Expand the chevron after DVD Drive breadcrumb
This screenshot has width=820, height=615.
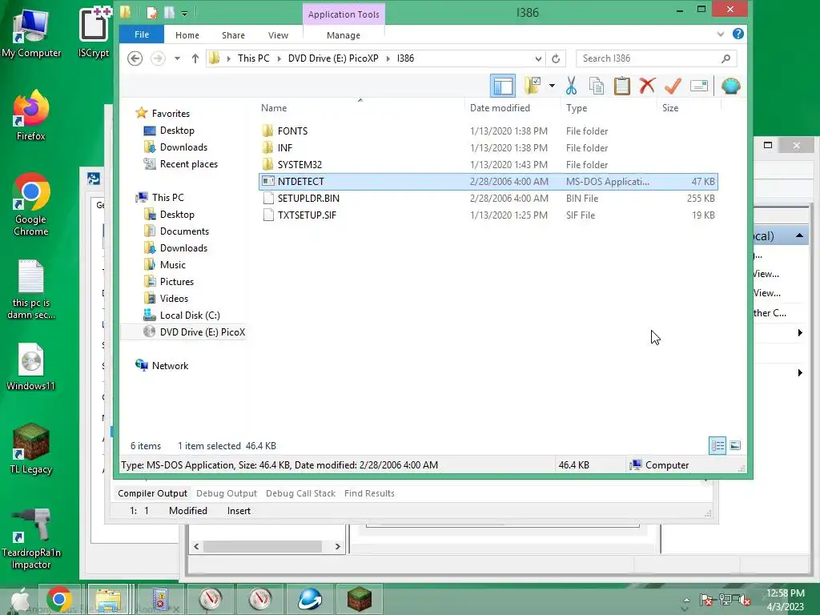coord(388,58)
